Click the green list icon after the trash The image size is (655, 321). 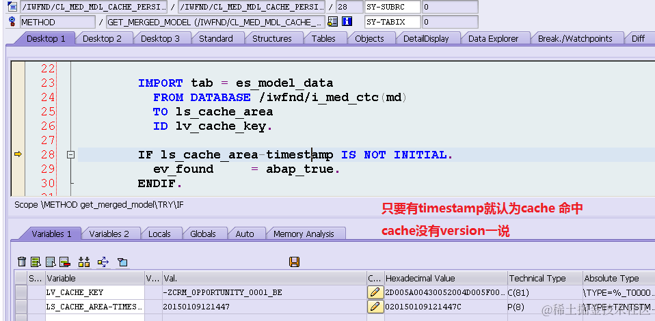pyautogui.click(x=36, y=262)
